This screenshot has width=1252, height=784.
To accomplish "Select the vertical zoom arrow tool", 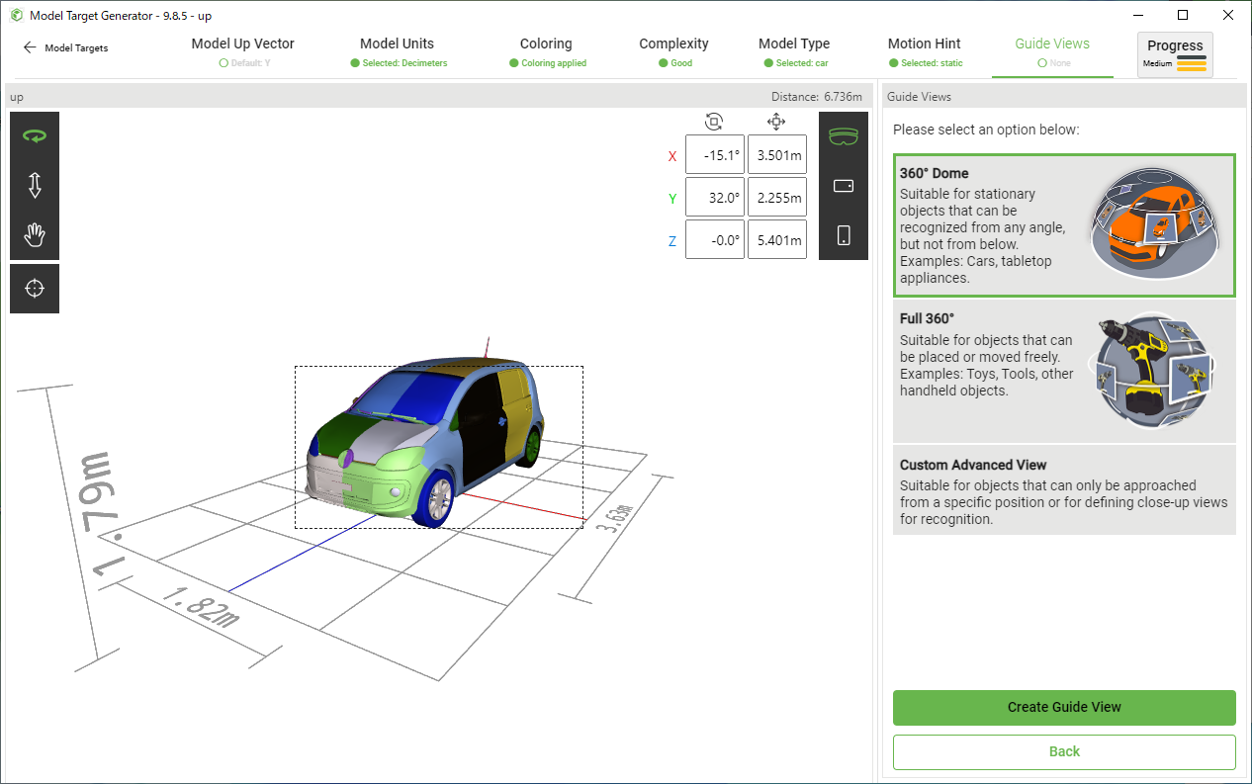I will pyautogui.click(x=35, y=186).
